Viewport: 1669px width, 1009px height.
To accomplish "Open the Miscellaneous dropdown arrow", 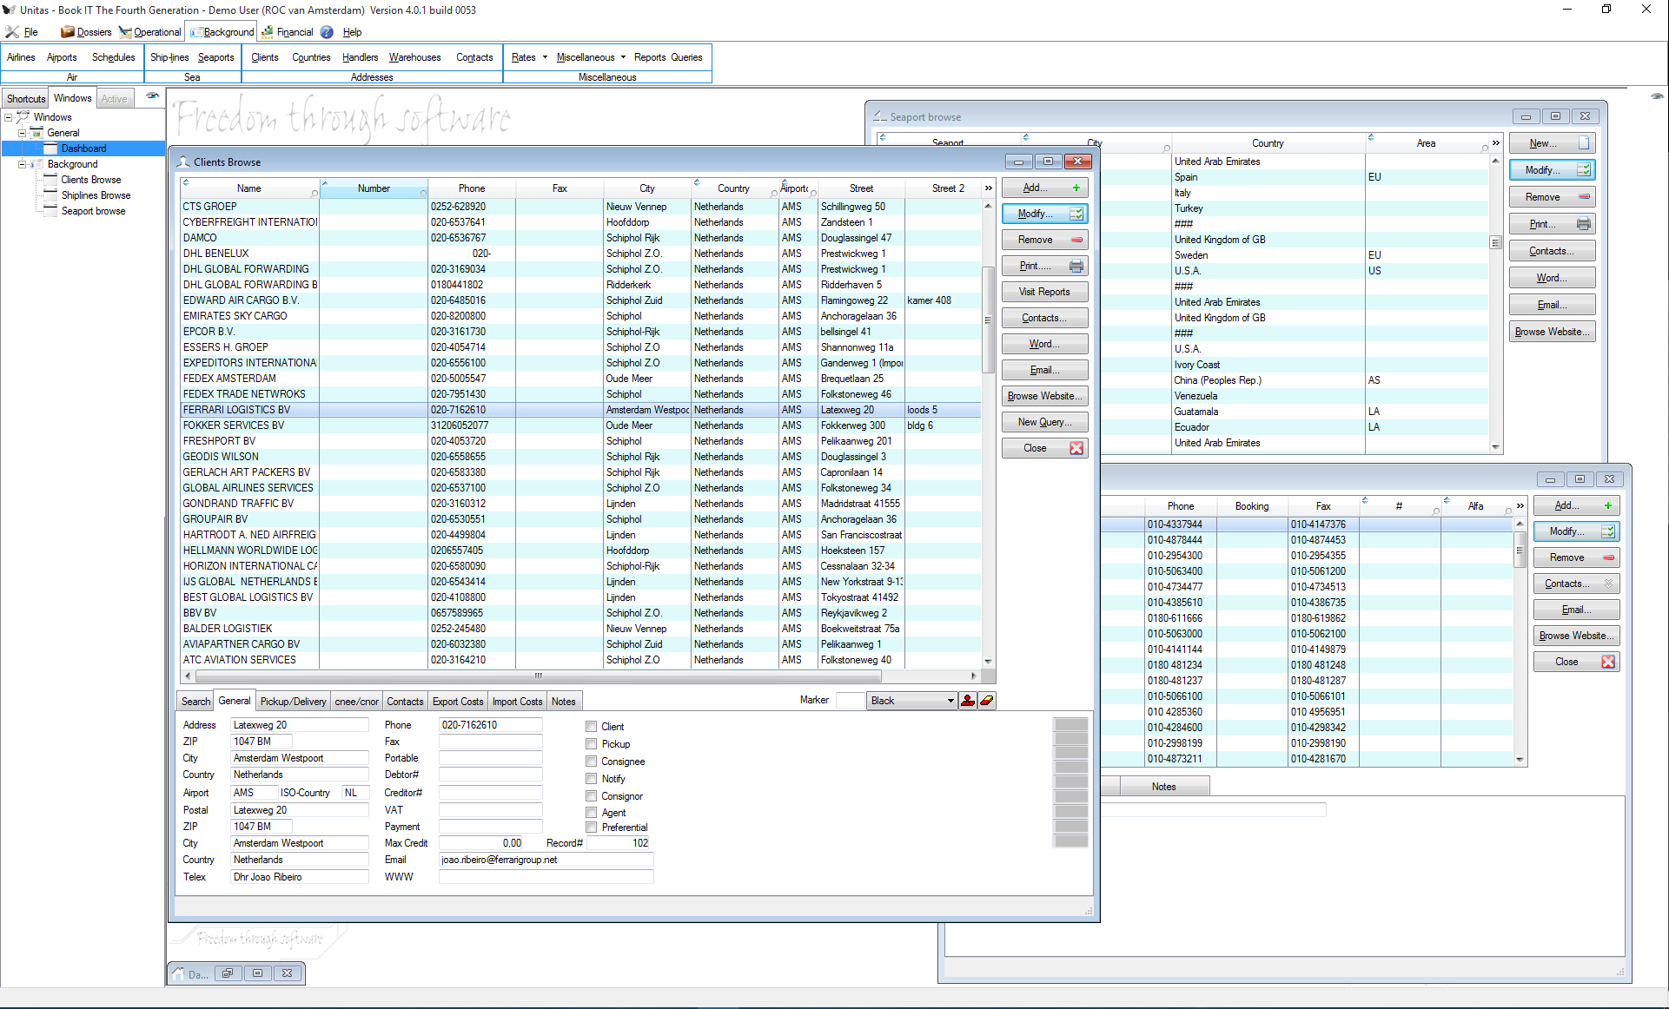I will pos(623,57).
